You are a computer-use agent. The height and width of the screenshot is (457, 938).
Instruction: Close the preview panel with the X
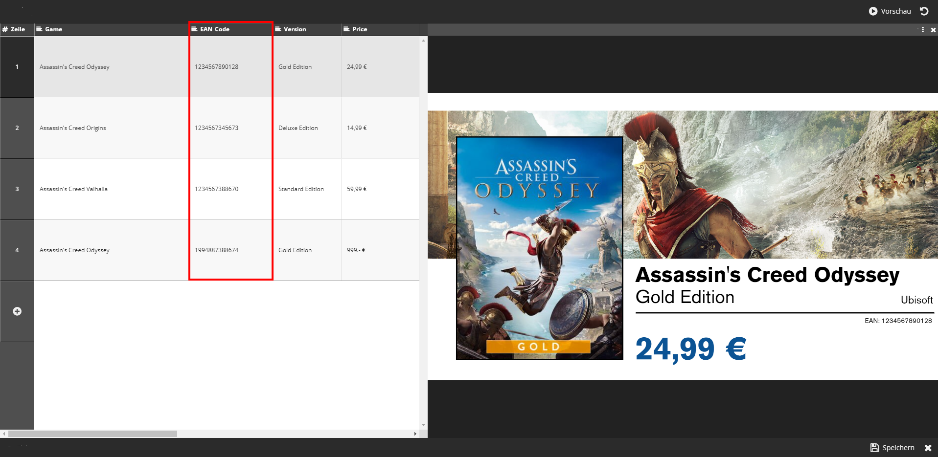(x=933, y=30)
